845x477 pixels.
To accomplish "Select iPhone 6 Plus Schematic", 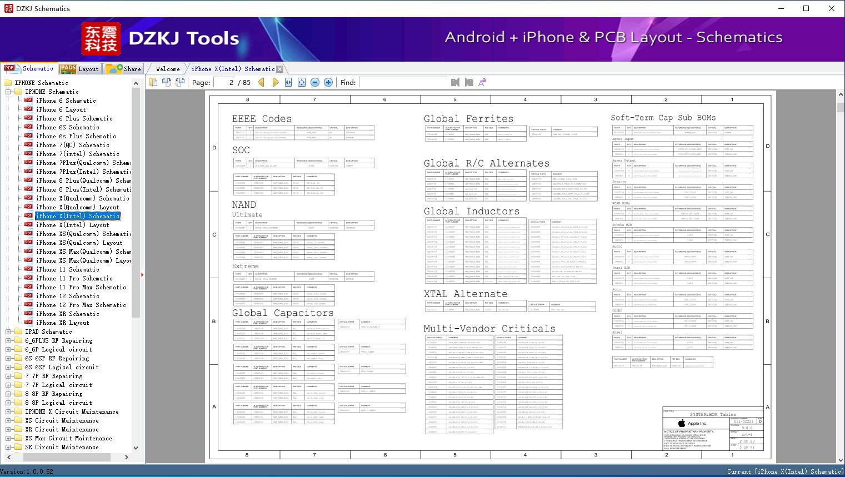I will pyautogui.click(x=74, y=118).
